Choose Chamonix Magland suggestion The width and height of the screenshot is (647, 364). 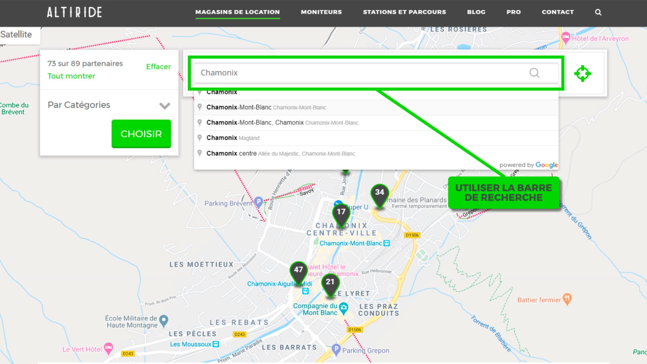[x=376, y=138]
